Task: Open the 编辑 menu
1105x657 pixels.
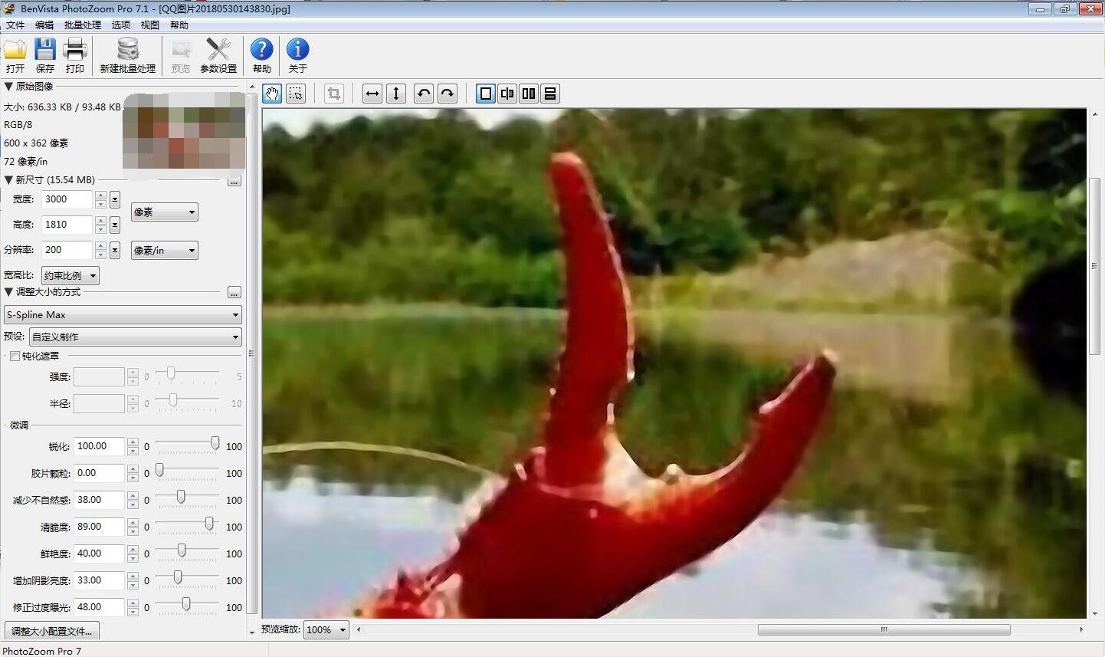Action: [x=44, y=25]
